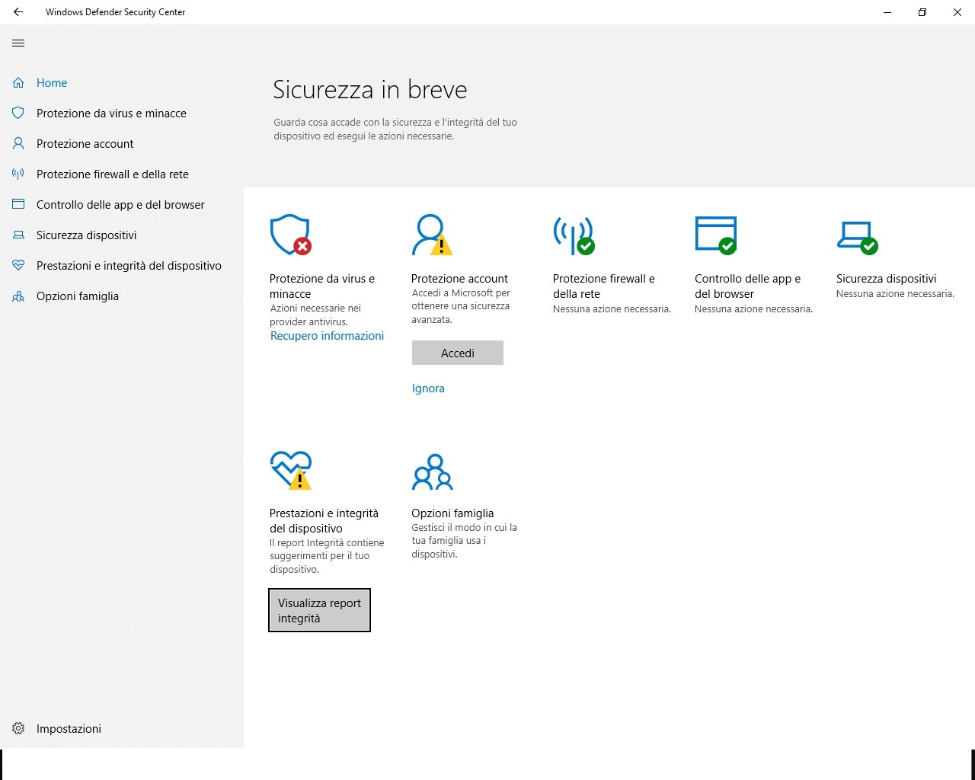
Task: Select Controllo delle app e del browser sidebar item
Action: (120, 205)
